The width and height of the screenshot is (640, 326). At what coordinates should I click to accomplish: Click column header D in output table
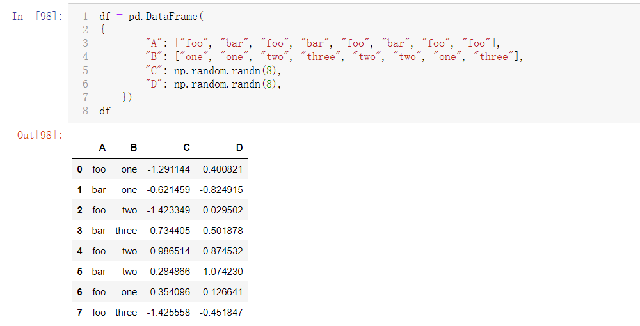coord(239,148)
